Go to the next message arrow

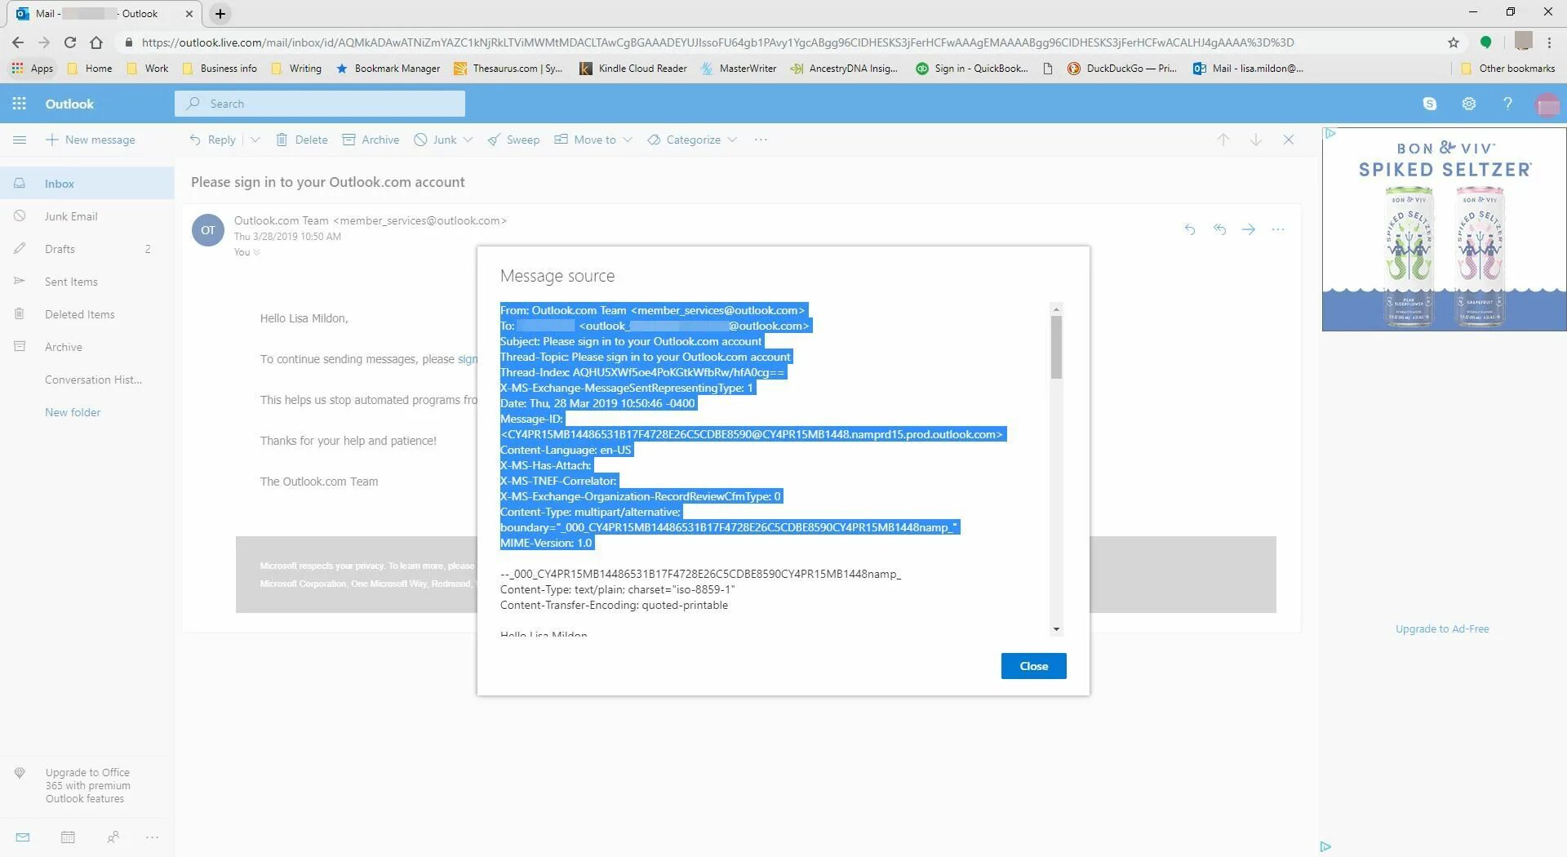pos(1256,140)
